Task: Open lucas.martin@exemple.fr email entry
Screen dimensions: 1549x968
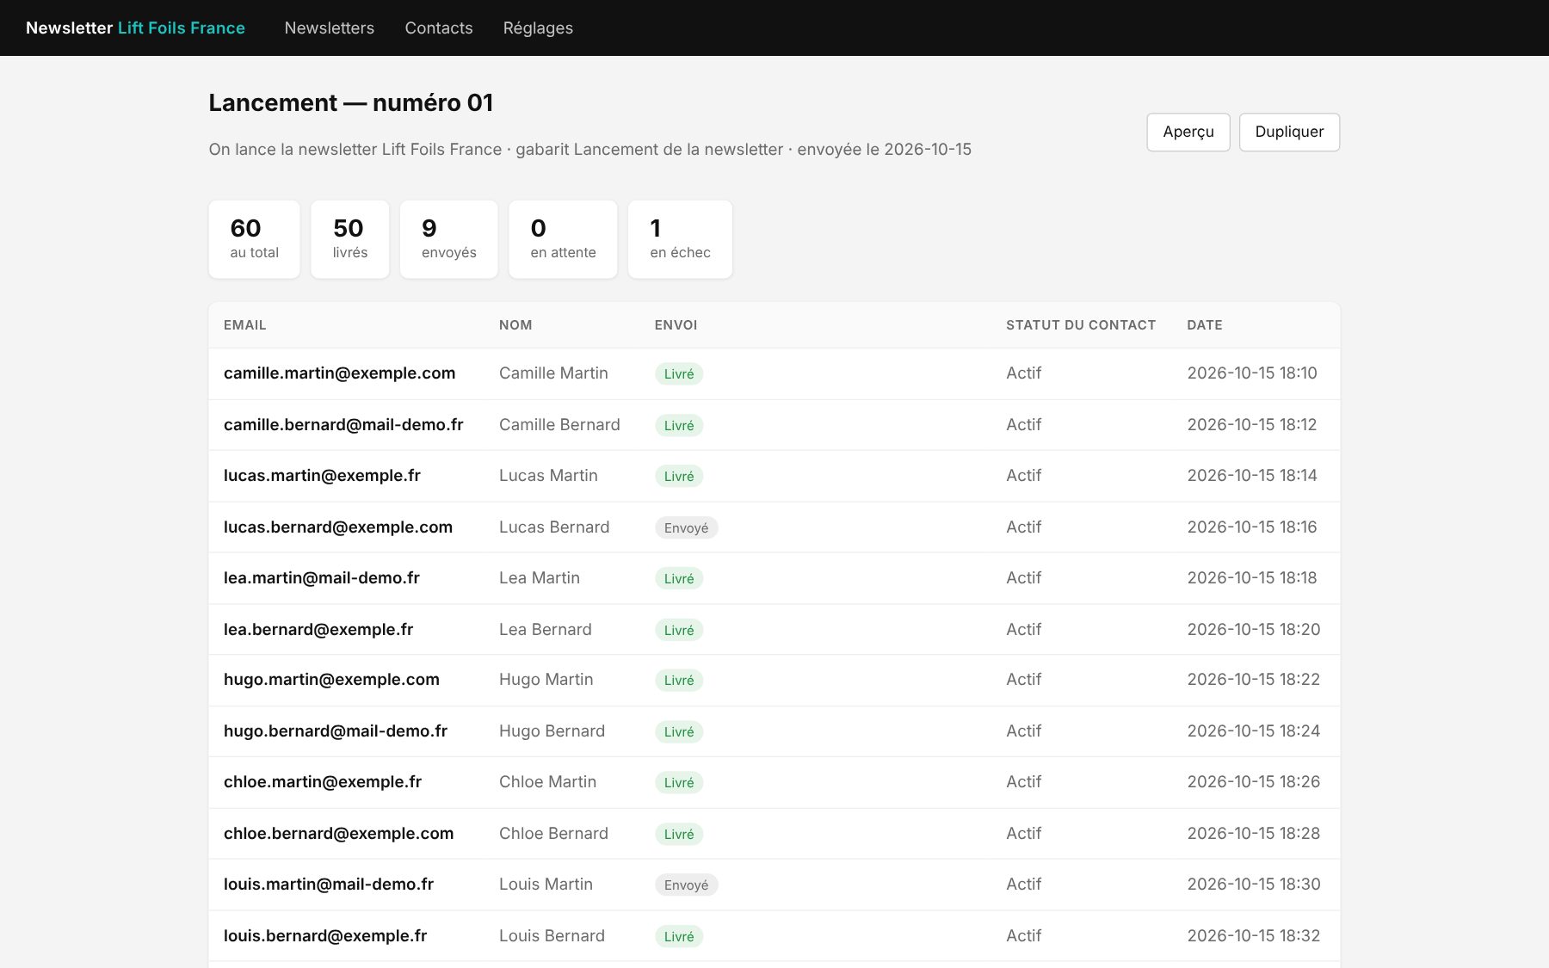Action: click(322, 476)
